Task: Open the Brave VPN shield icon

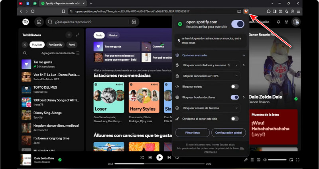Action: (x=292, y=12)
